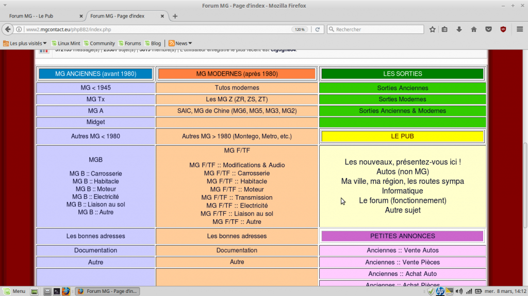This screenshot has width=528, height=296.
Task: Open 'MG B :: Moteur' subforum
Action: click(x=95, y=189)
